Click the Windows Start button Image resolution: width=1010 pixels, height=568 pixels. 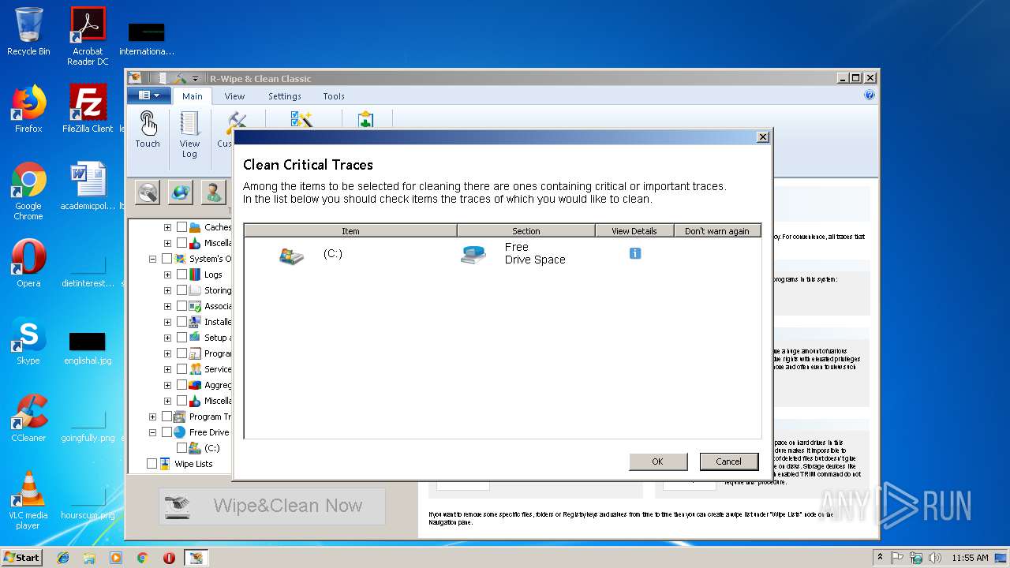pos(22,558)
